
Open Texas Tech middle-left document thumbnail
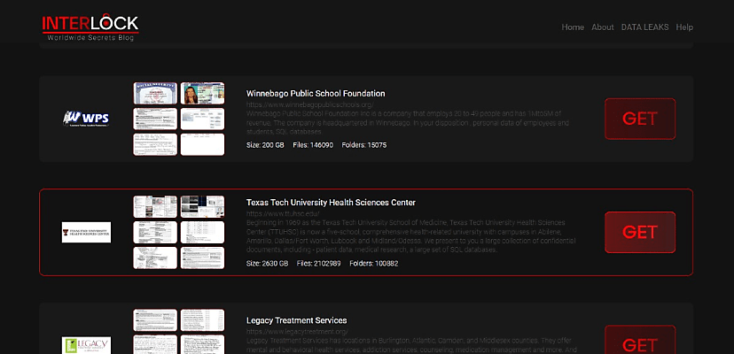tap(155, 233)
